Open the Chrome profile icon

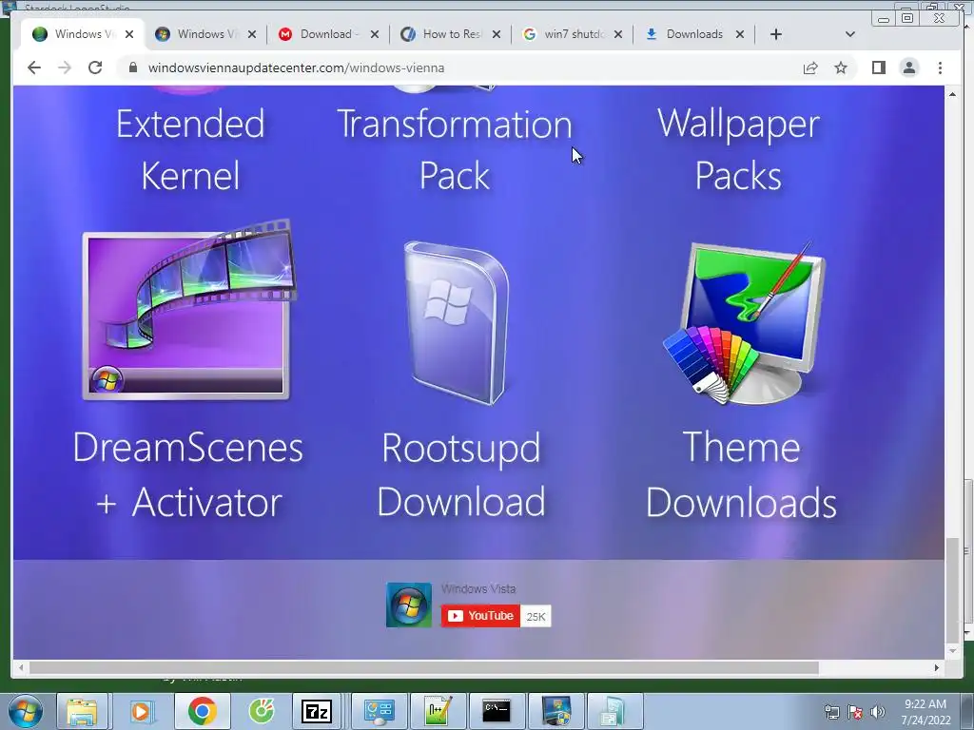908,67
